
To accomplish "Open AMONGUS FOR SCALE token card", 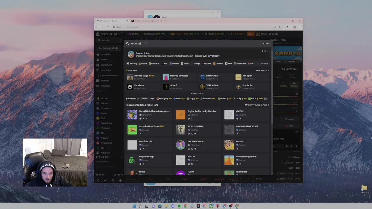I will (246, 130).
